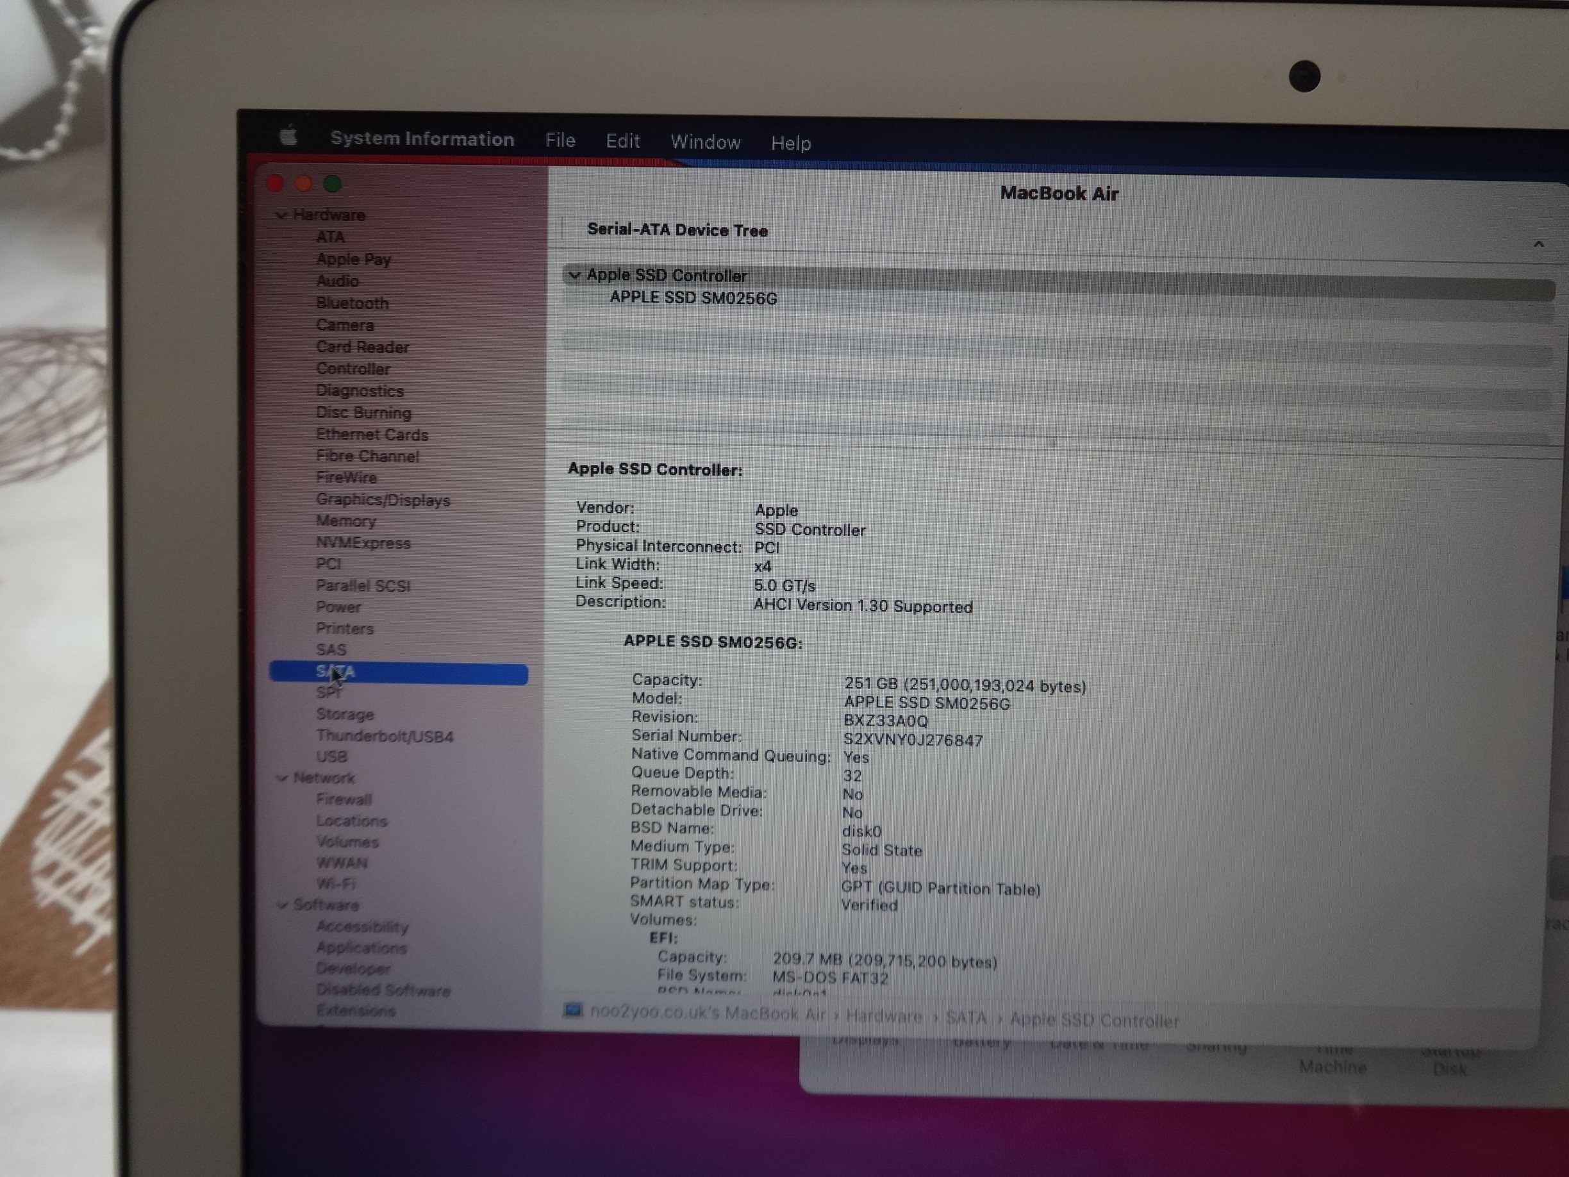This screenshot has width=1569, height=1177.
Task: Open the Apple menu
Action: [288, 135]
